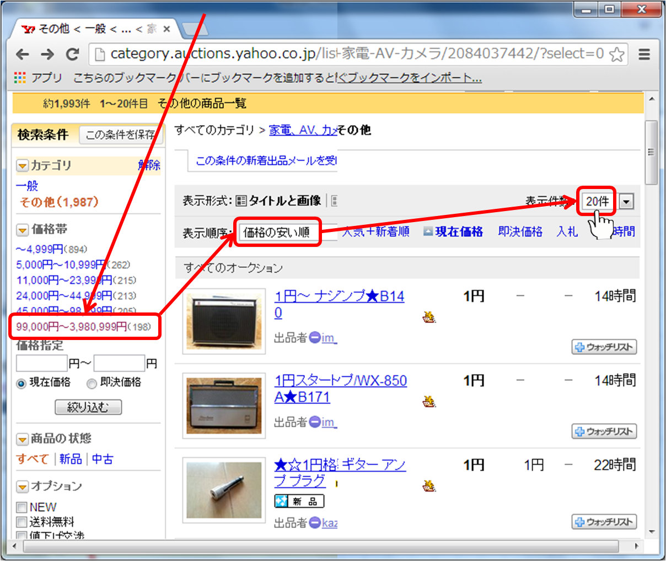Check the NEW option checkbox
This screenshot has height=561, width=666.
pos(22,507)
